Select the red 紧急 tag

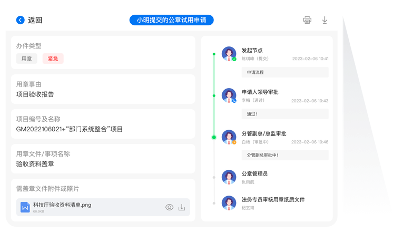coord(53,59)
